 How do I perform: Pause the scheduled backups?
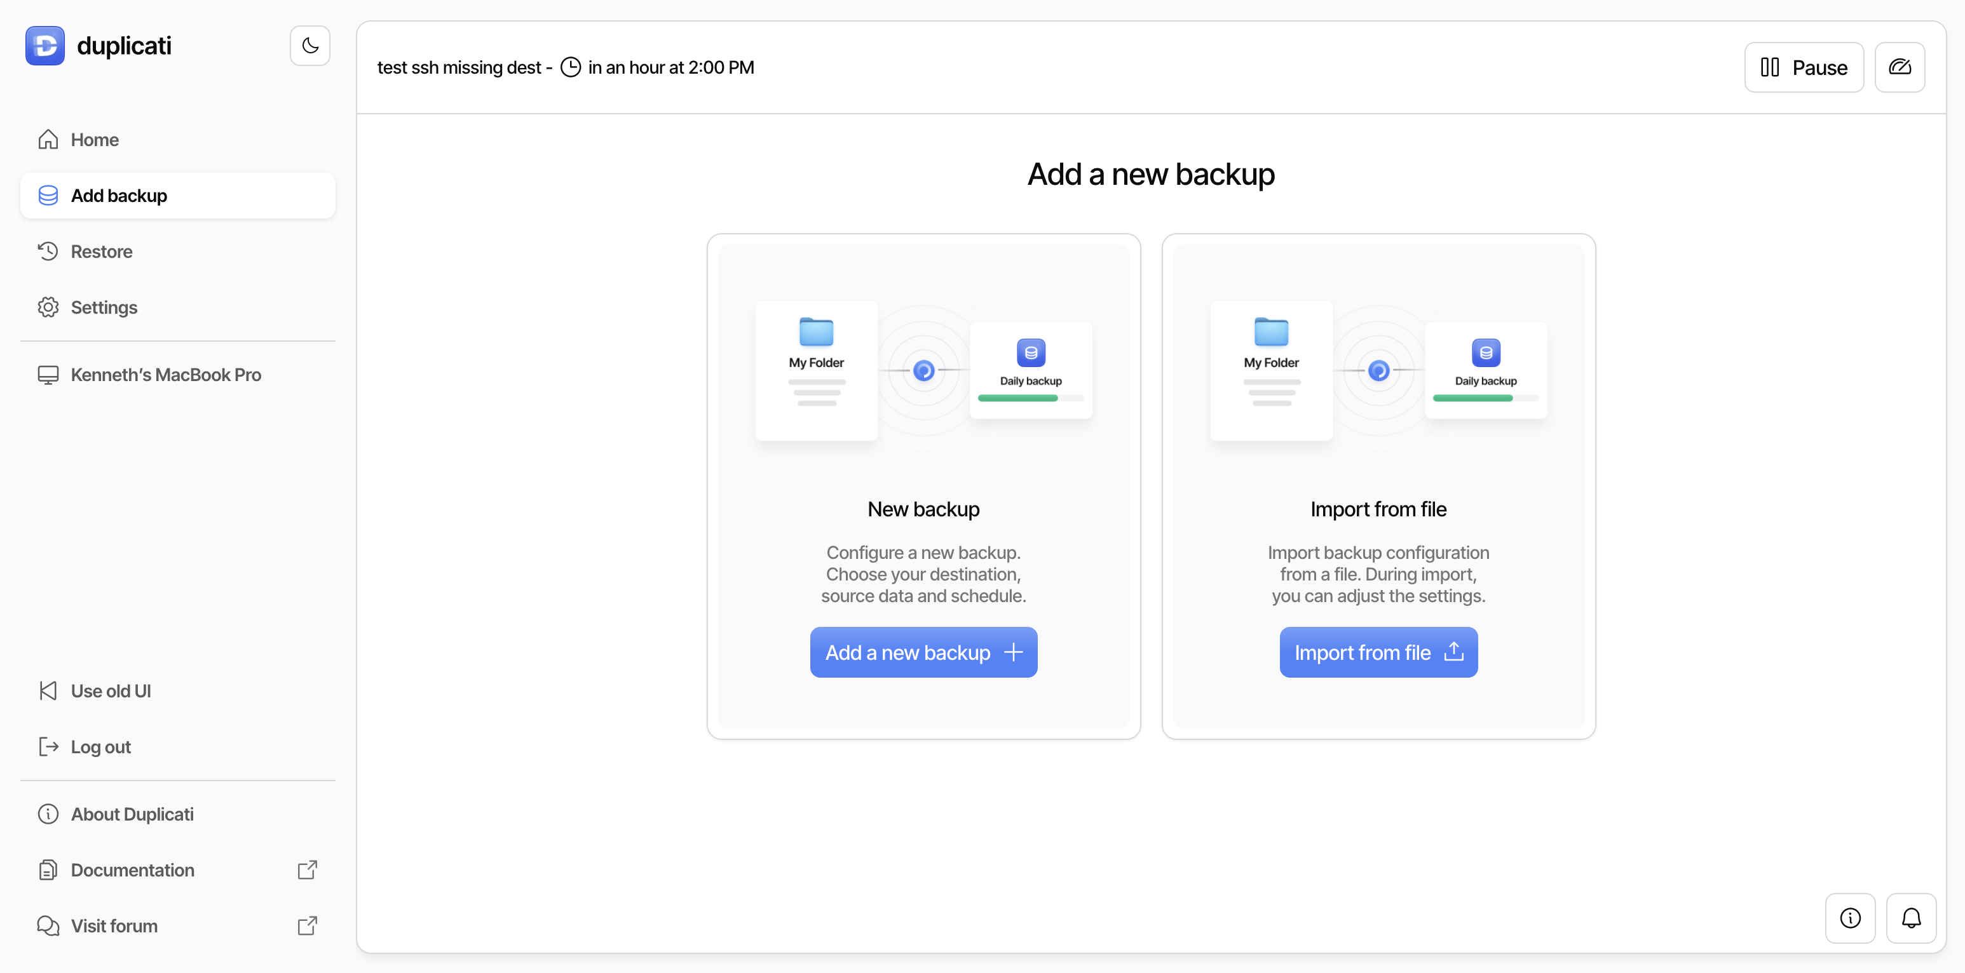[1804, 67]
